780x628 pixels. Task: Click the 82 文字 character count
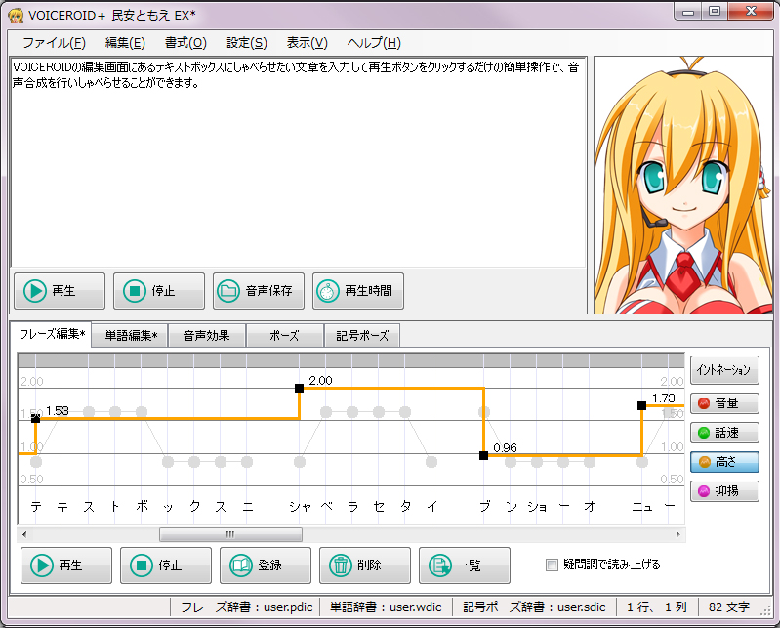coord(729,607)
